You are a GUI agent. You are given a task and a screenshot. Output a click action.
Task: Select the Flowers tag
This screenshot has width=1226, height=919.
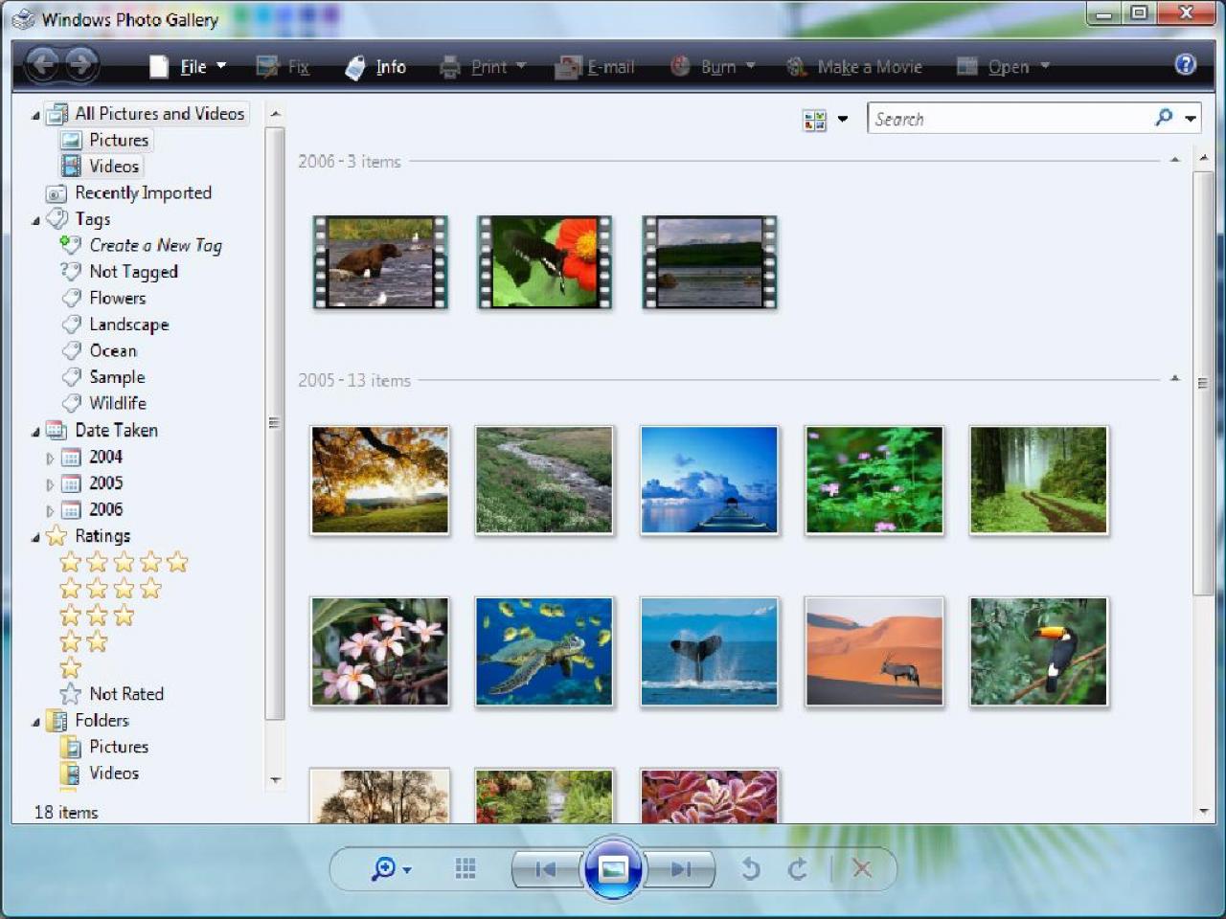point(103,298)
